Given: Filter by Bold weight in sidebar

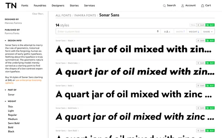Looking at the screenshot, I should 11,127.
